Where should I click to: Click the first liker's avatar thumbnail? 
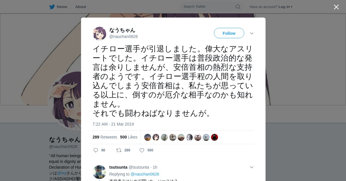click(x=148, y=137)
